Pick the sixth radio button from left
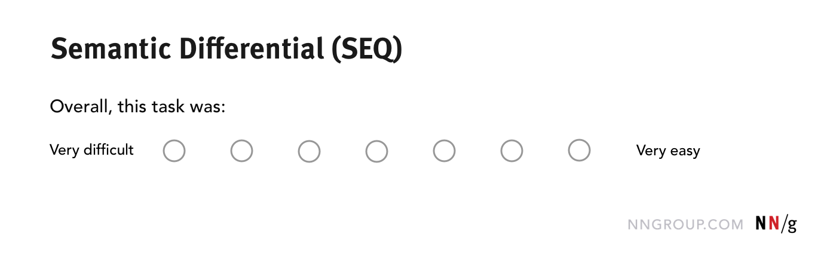 pos(511,151)
